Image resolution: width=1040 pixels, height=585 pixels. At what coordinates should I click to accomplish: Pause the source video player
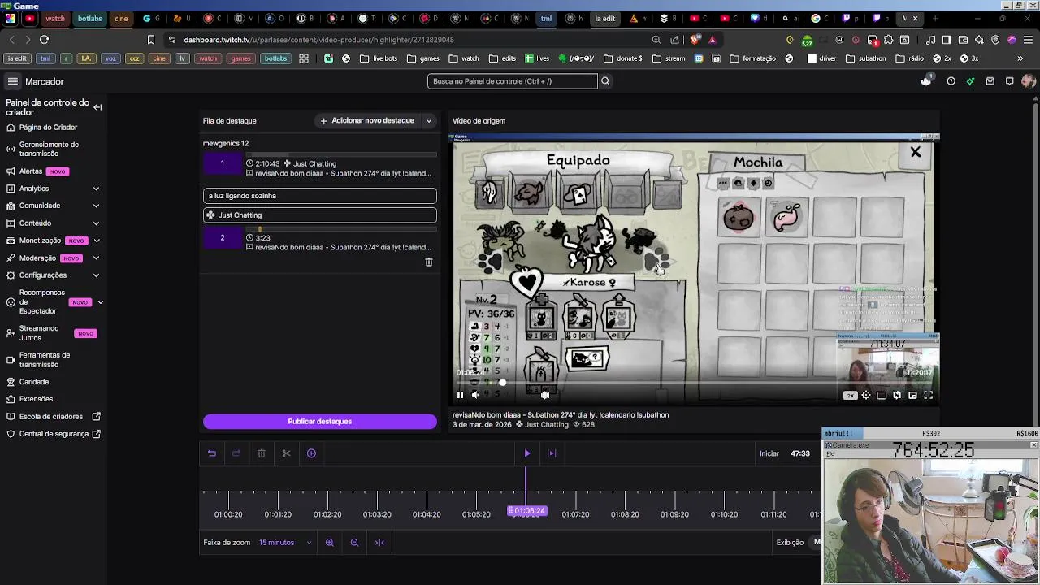point(460,396)
